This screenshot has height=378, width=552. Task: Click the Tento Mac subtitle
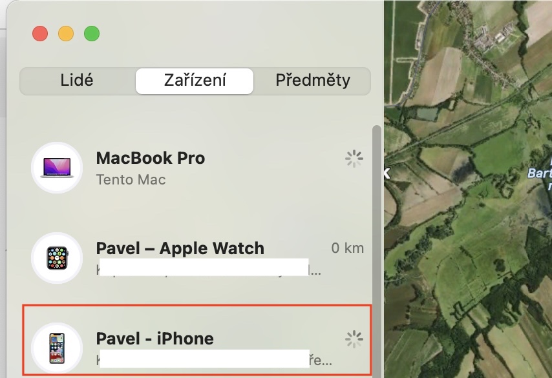tap(131, 180)
